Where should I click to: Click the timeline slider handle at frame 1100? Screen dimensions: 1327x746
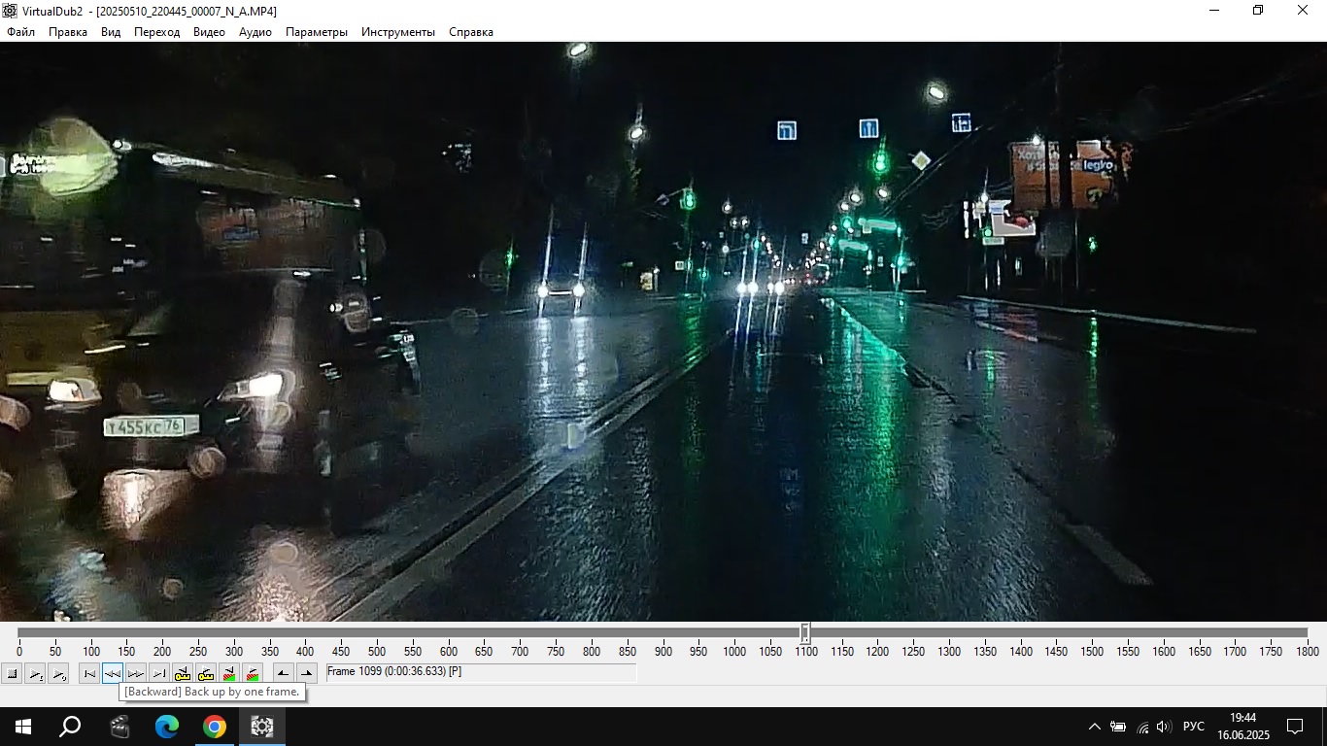tap(805, 633)
